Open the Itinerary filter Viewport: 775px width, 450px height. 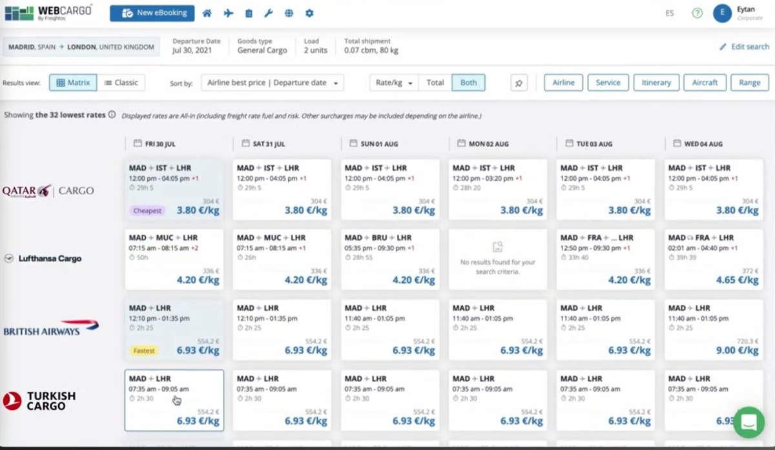tap(656, 83)
